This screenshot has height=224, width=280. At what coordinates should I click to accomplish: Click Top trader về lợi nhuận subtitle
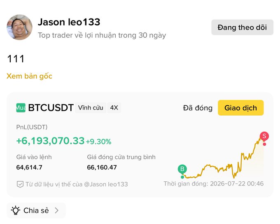point(102,35)
